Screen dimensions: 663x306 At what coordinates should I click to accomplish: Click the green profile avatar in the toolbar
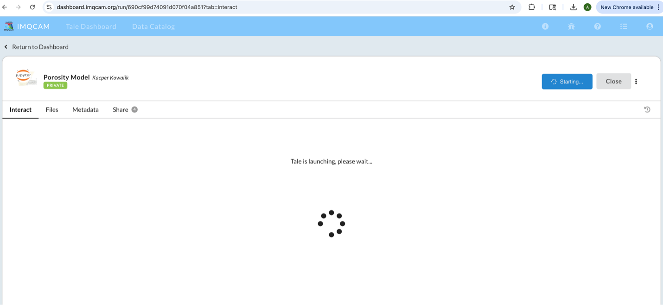(x=587, y=7)
